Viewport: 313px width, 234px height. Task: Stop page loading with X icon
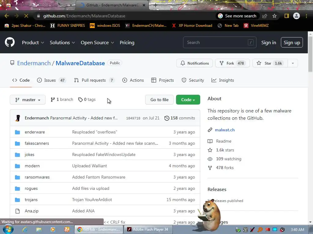26,16
